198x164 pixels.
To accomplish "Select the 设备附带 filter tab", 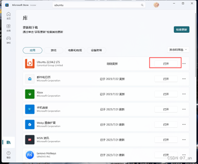I will (x=96, y=50).
